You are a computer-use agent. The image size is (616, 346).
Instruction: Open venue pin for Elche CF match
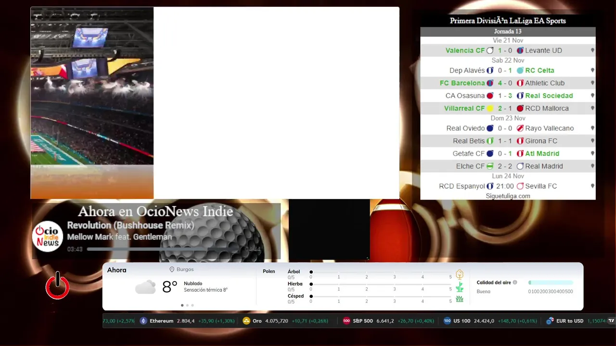pos(592,166)
